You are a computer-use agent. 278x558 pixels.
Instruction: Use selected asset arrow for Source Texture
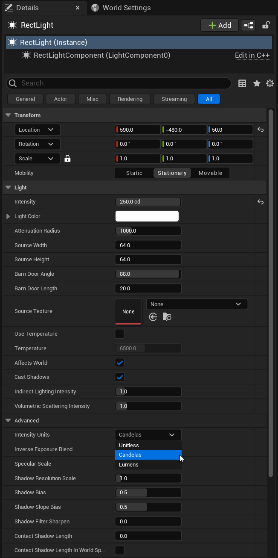click(x=153, y=317)
